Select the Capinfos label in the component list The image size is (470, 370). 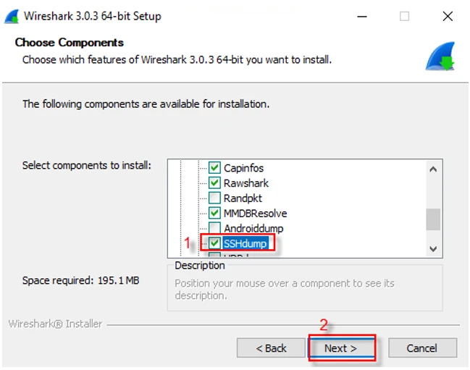point(243,168)
